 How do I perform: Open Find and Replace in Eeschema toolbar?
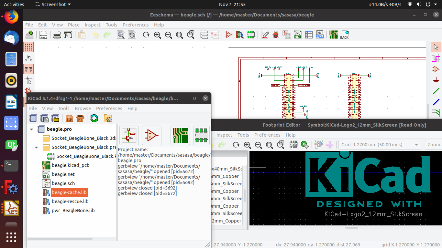(132, 35)
